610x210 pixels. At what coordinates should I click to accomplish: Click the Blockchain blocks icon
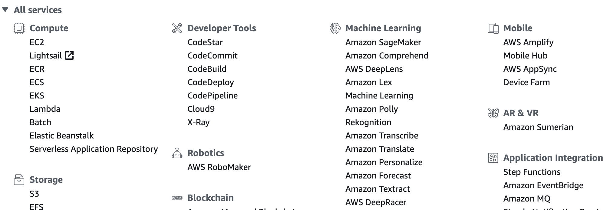point(177,198)
